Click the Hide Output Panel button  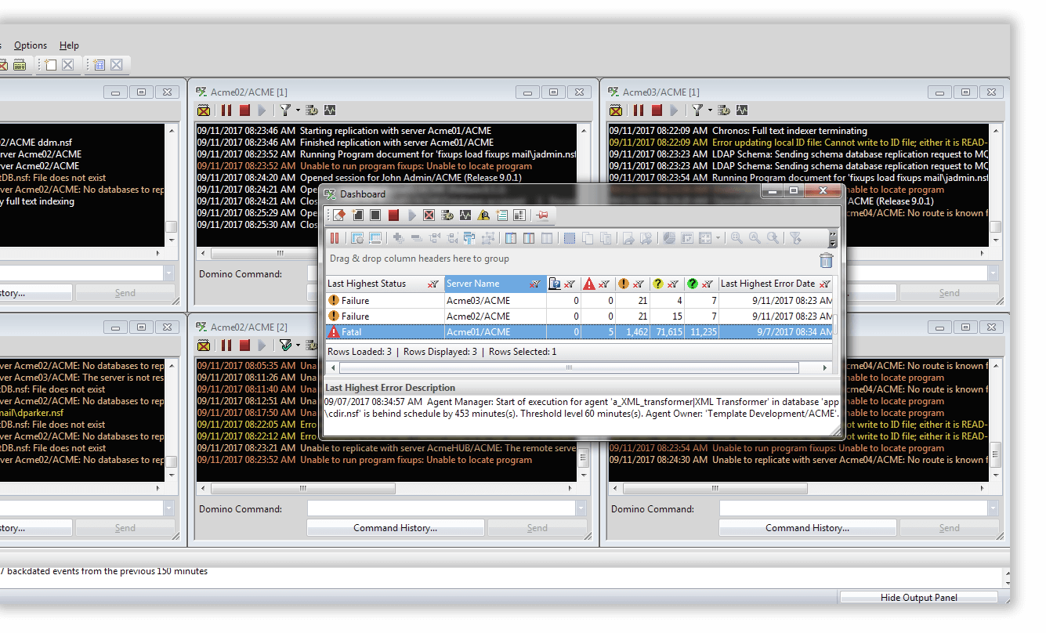pos(918,598)
